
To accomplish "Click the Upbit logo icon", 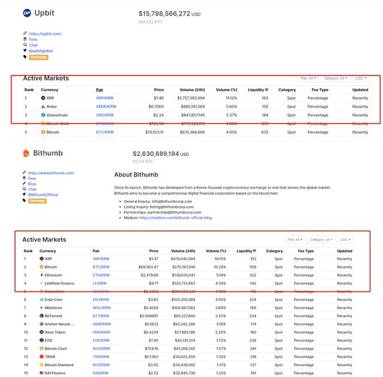I will pyautogui.click(x=27, y=13).
